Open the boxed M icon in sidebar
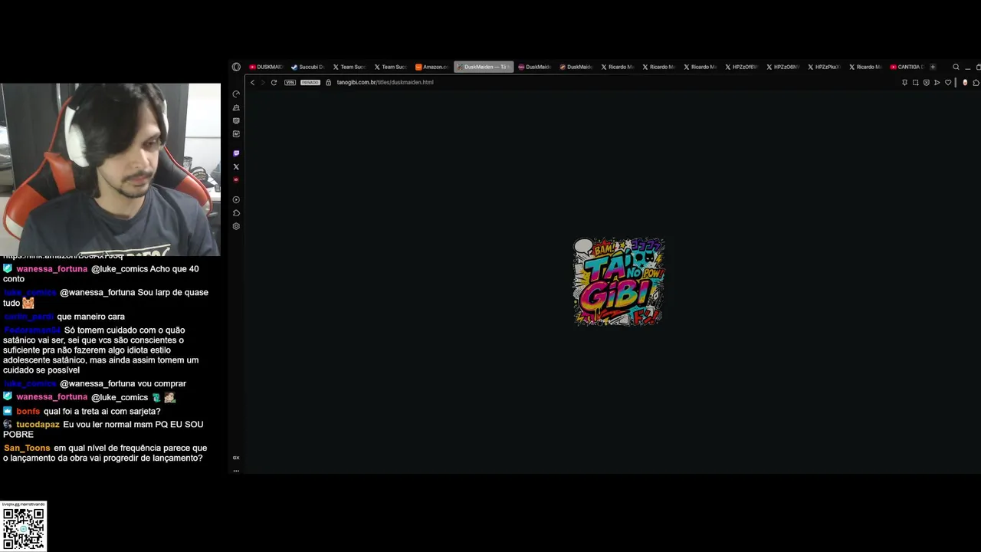This screenshot has height=552, width=981. (236, 133)
